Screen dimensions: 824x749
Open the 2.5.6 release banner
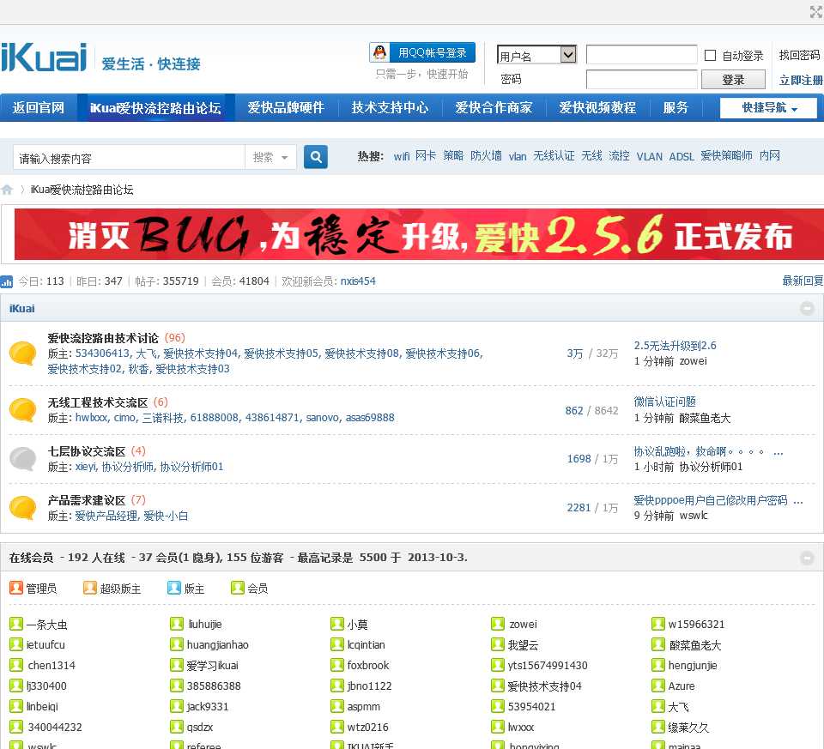point(419,234)
